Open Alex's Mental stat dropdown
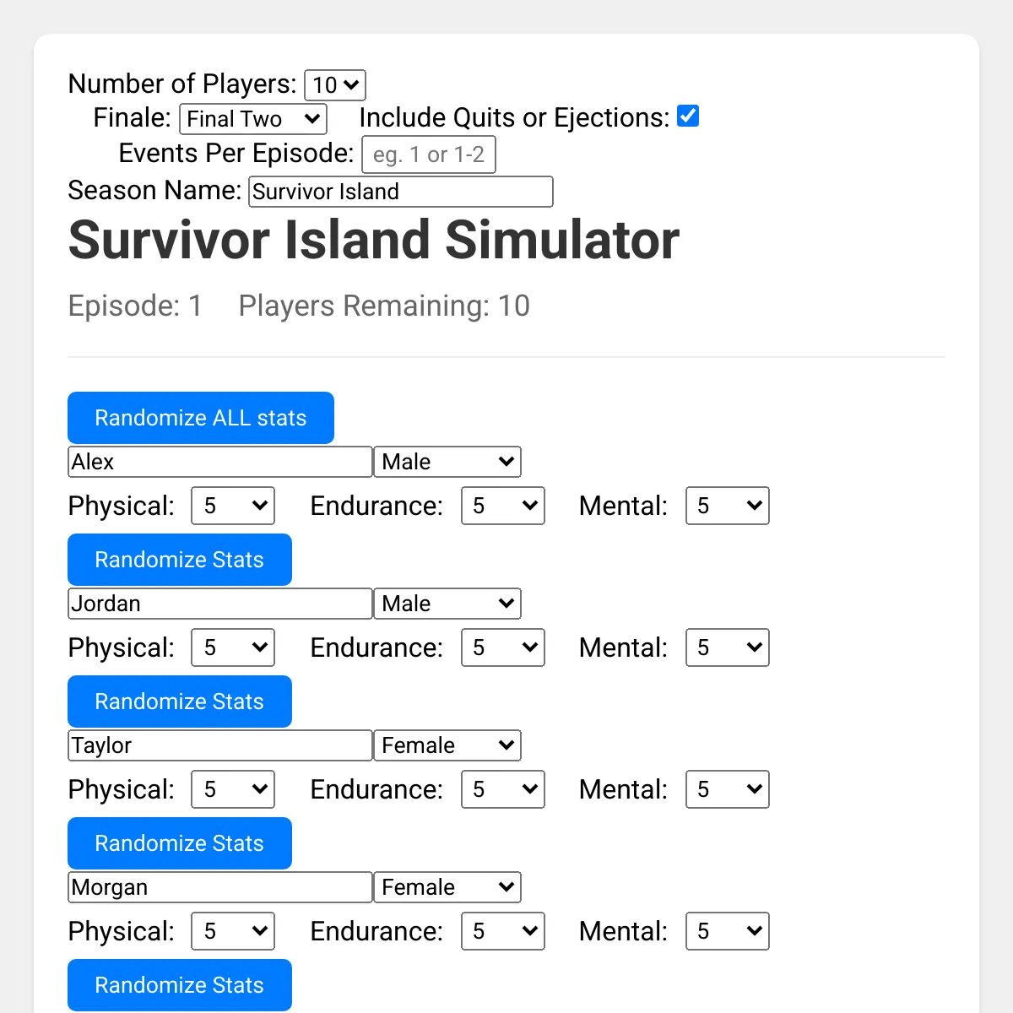 pos(727,506)
